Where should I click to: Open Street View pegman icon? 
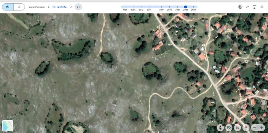[220, 128]
